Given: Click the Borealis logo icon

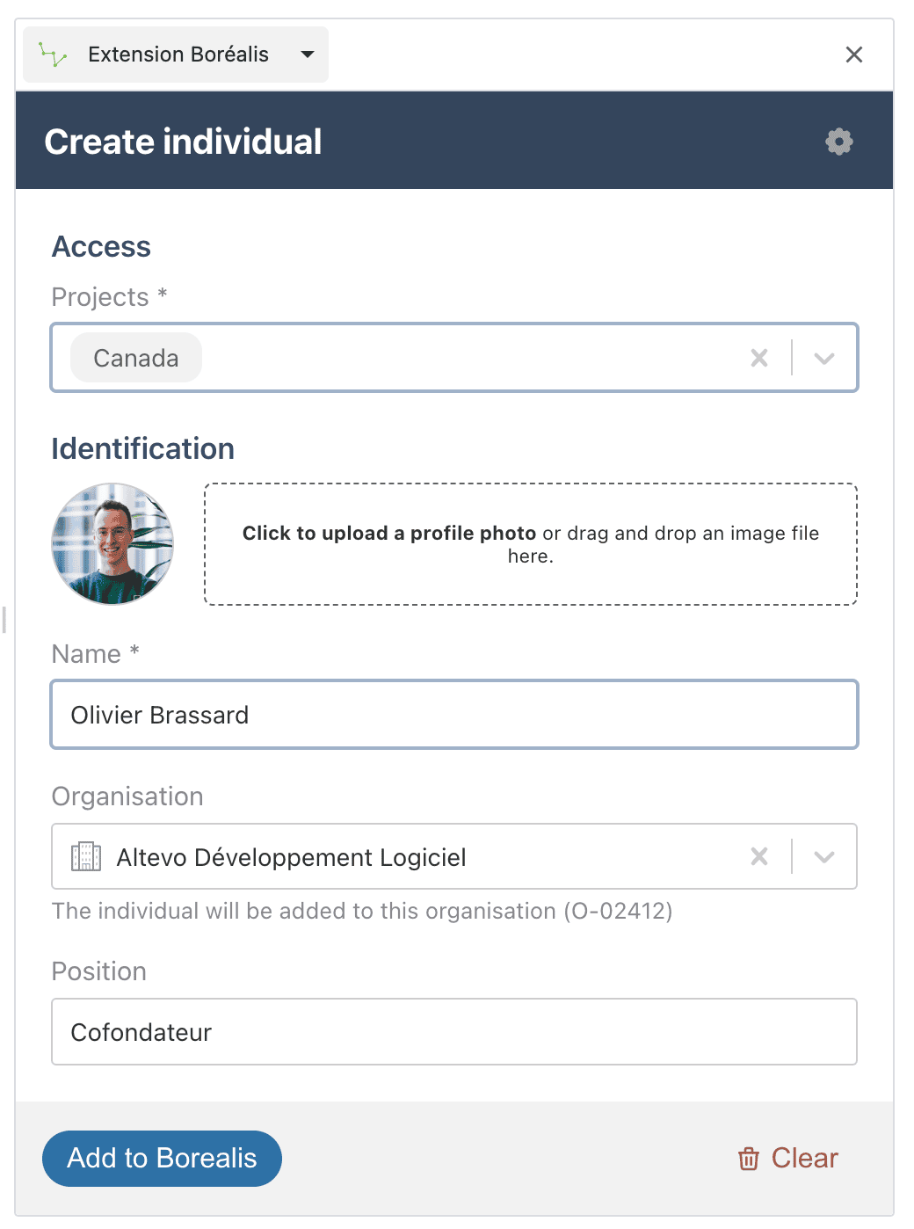Looking at the screenshot, I should 53,55.
